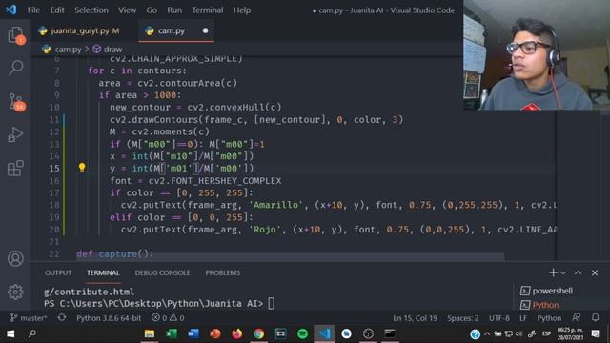Open the Help menu
Viewport: 610px width, 343px height.
pyautogui.click(x=242, y=10)
